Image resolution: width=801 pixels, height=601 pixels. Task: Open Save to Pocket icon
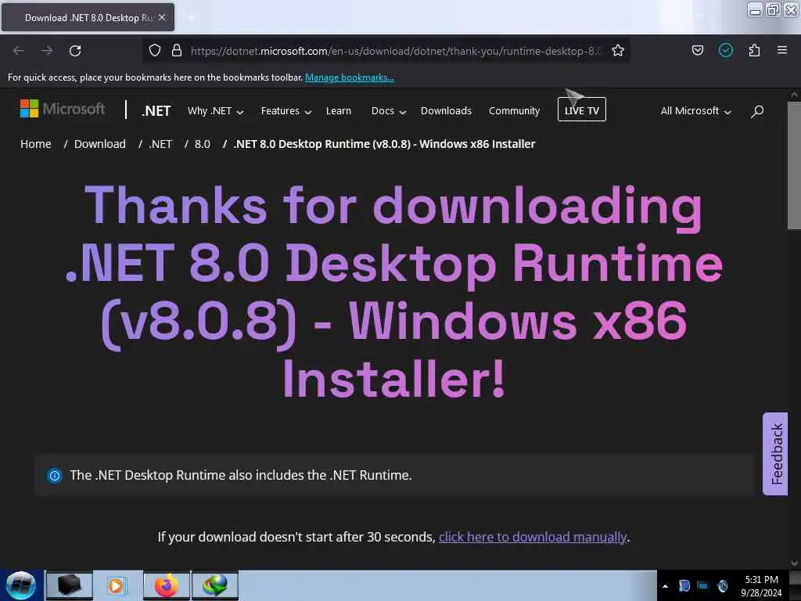click(x=697, y=50)
